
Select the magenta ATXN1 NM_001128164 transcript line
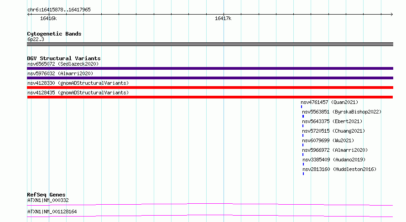[210, 216]
